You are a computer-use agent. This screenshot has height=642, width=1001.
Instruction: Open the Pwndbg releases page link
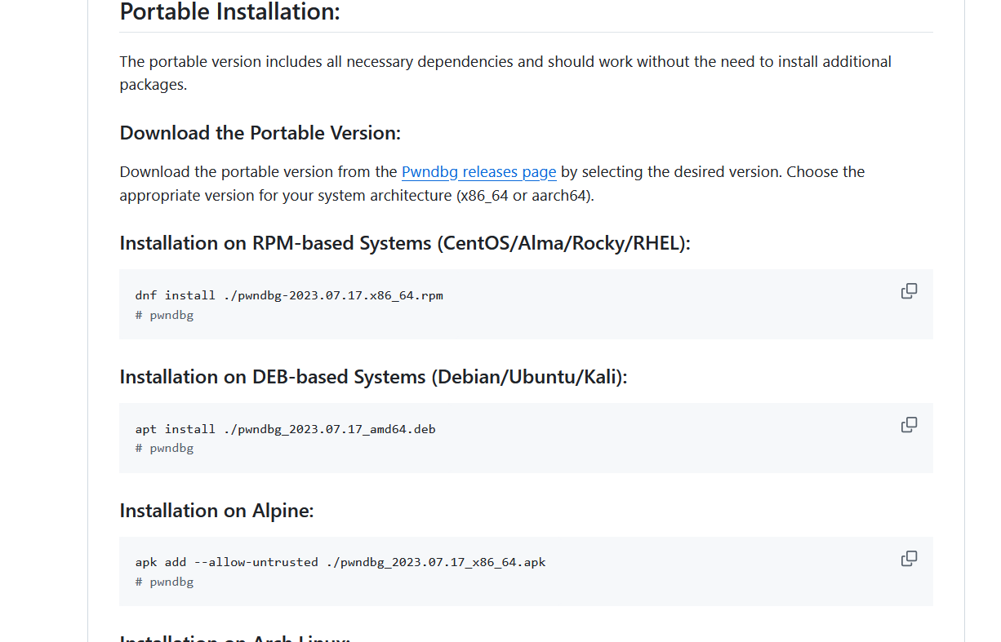(x=478, y=172)
